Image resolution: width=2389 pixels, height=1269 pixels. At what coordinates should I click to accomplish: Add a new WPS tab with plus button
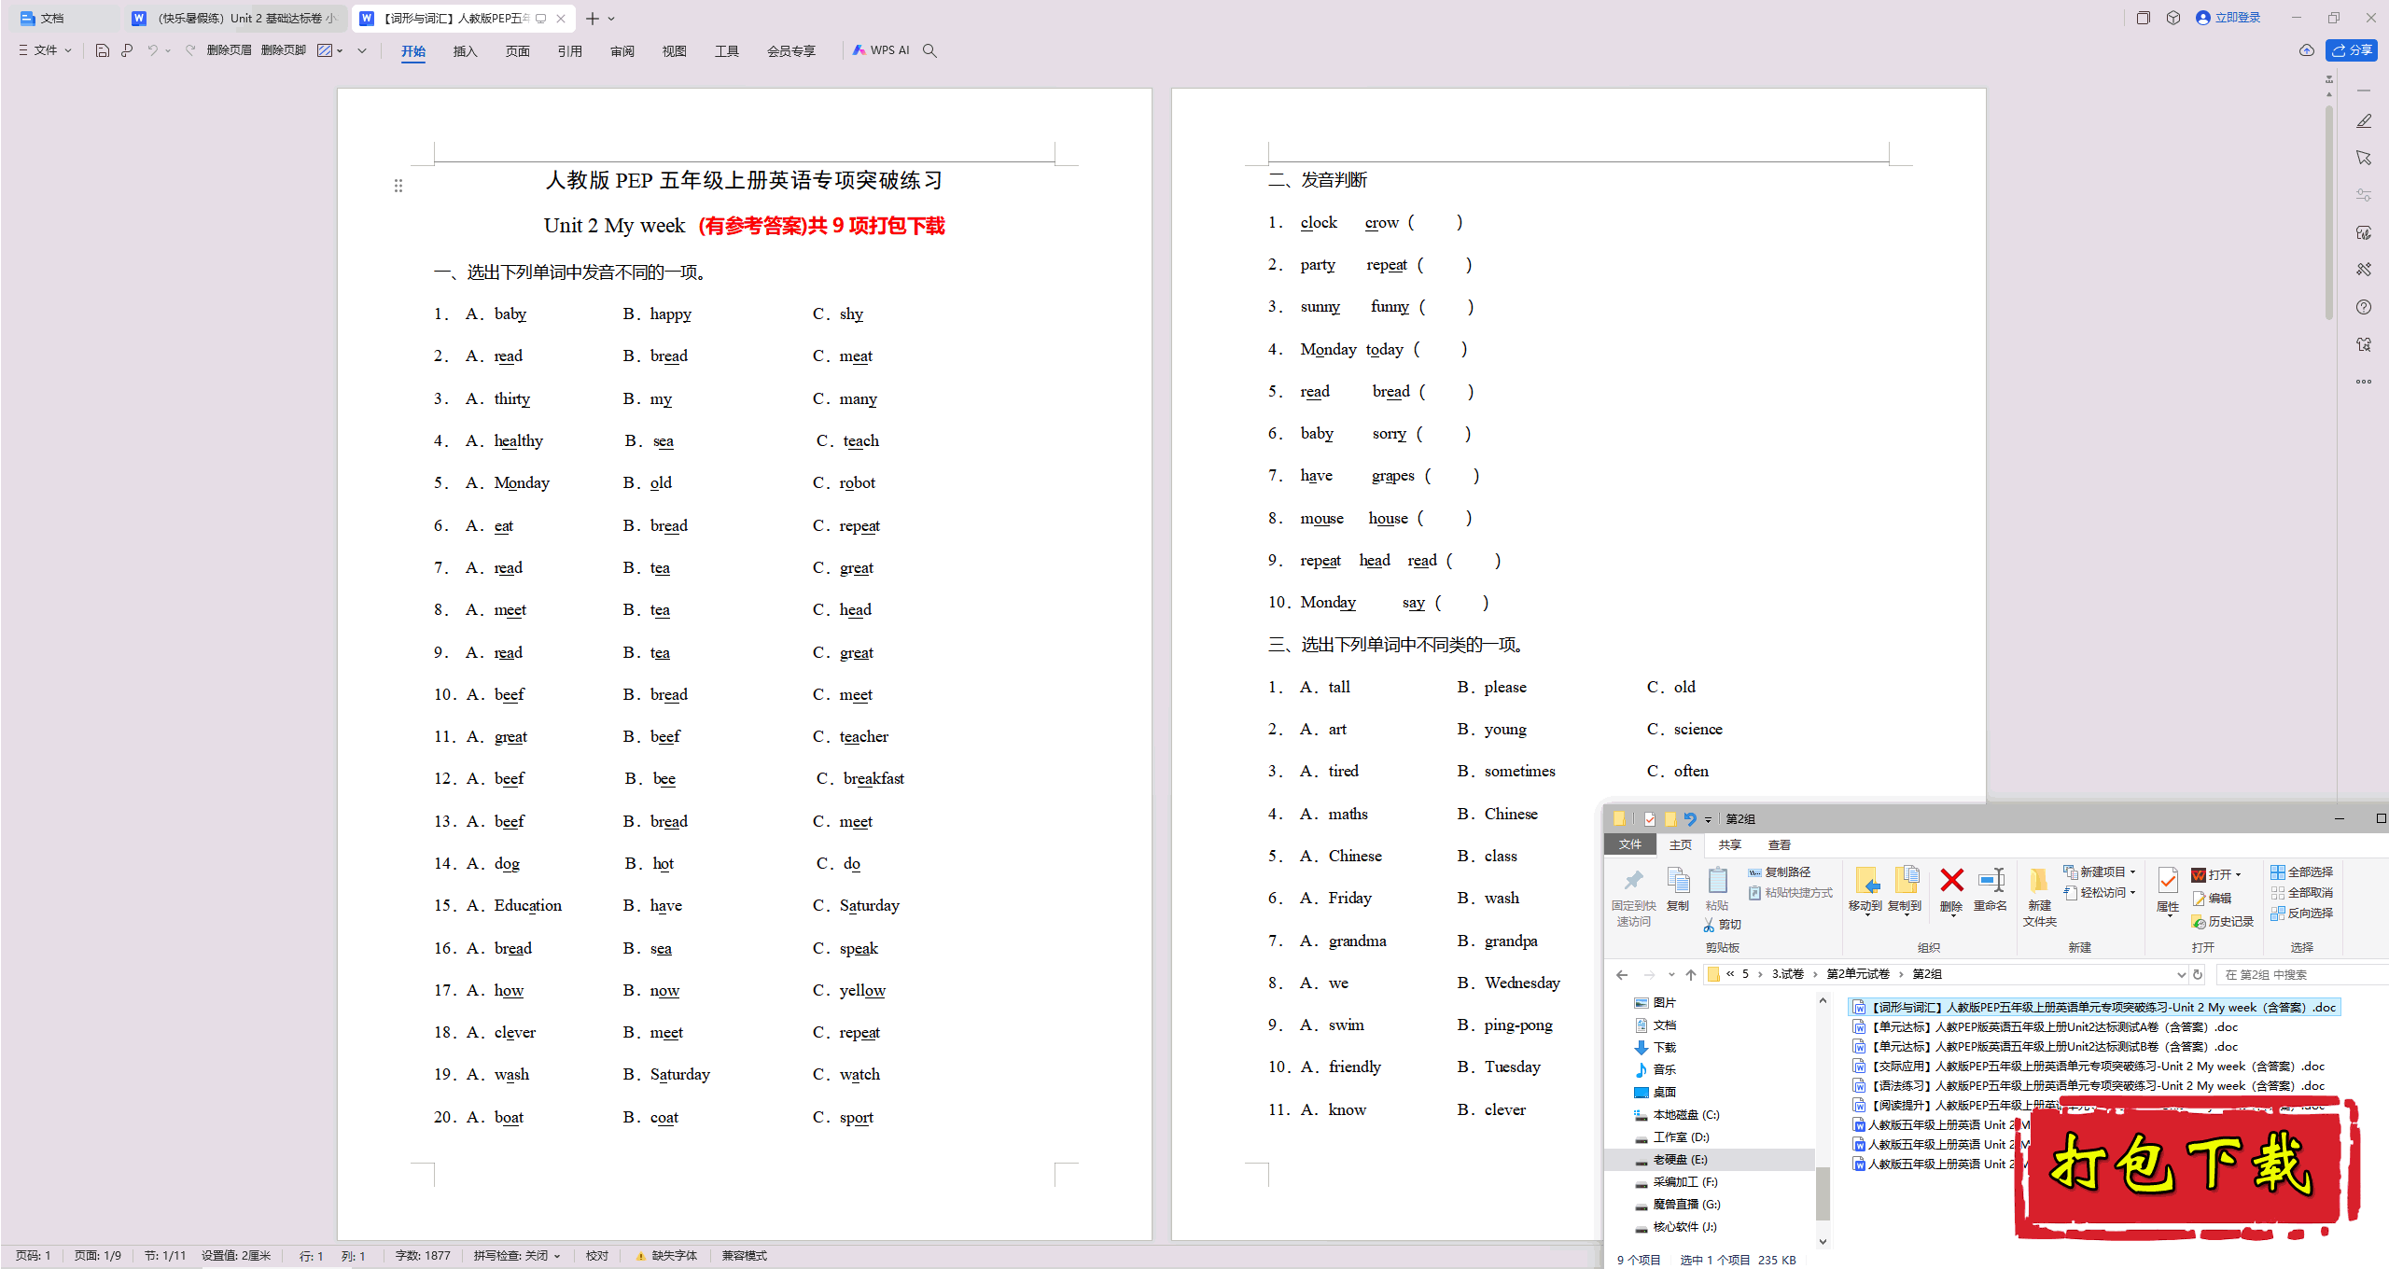(x=593, y=19)
